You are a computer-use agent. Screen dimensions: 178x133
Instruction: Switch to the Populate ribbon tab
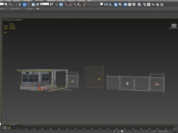click(29, 9)
